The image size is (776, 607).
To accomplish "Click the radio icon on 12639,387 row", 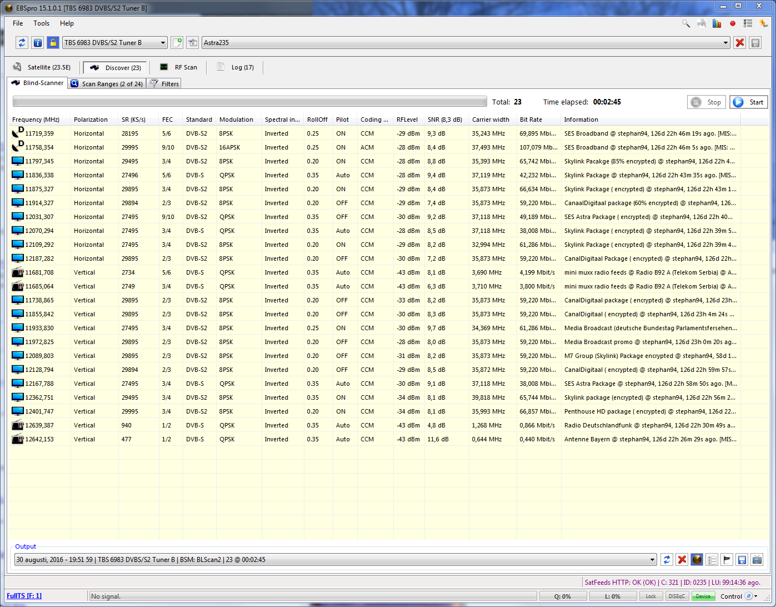I will click(18, 425).
